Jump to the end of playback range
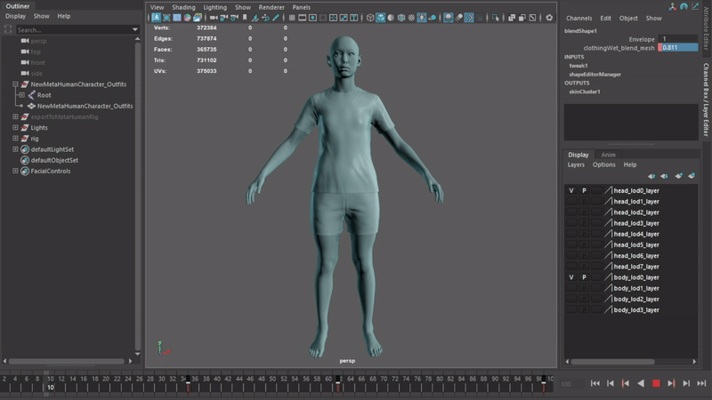The image size is (712, 400). tap(700, 383)
